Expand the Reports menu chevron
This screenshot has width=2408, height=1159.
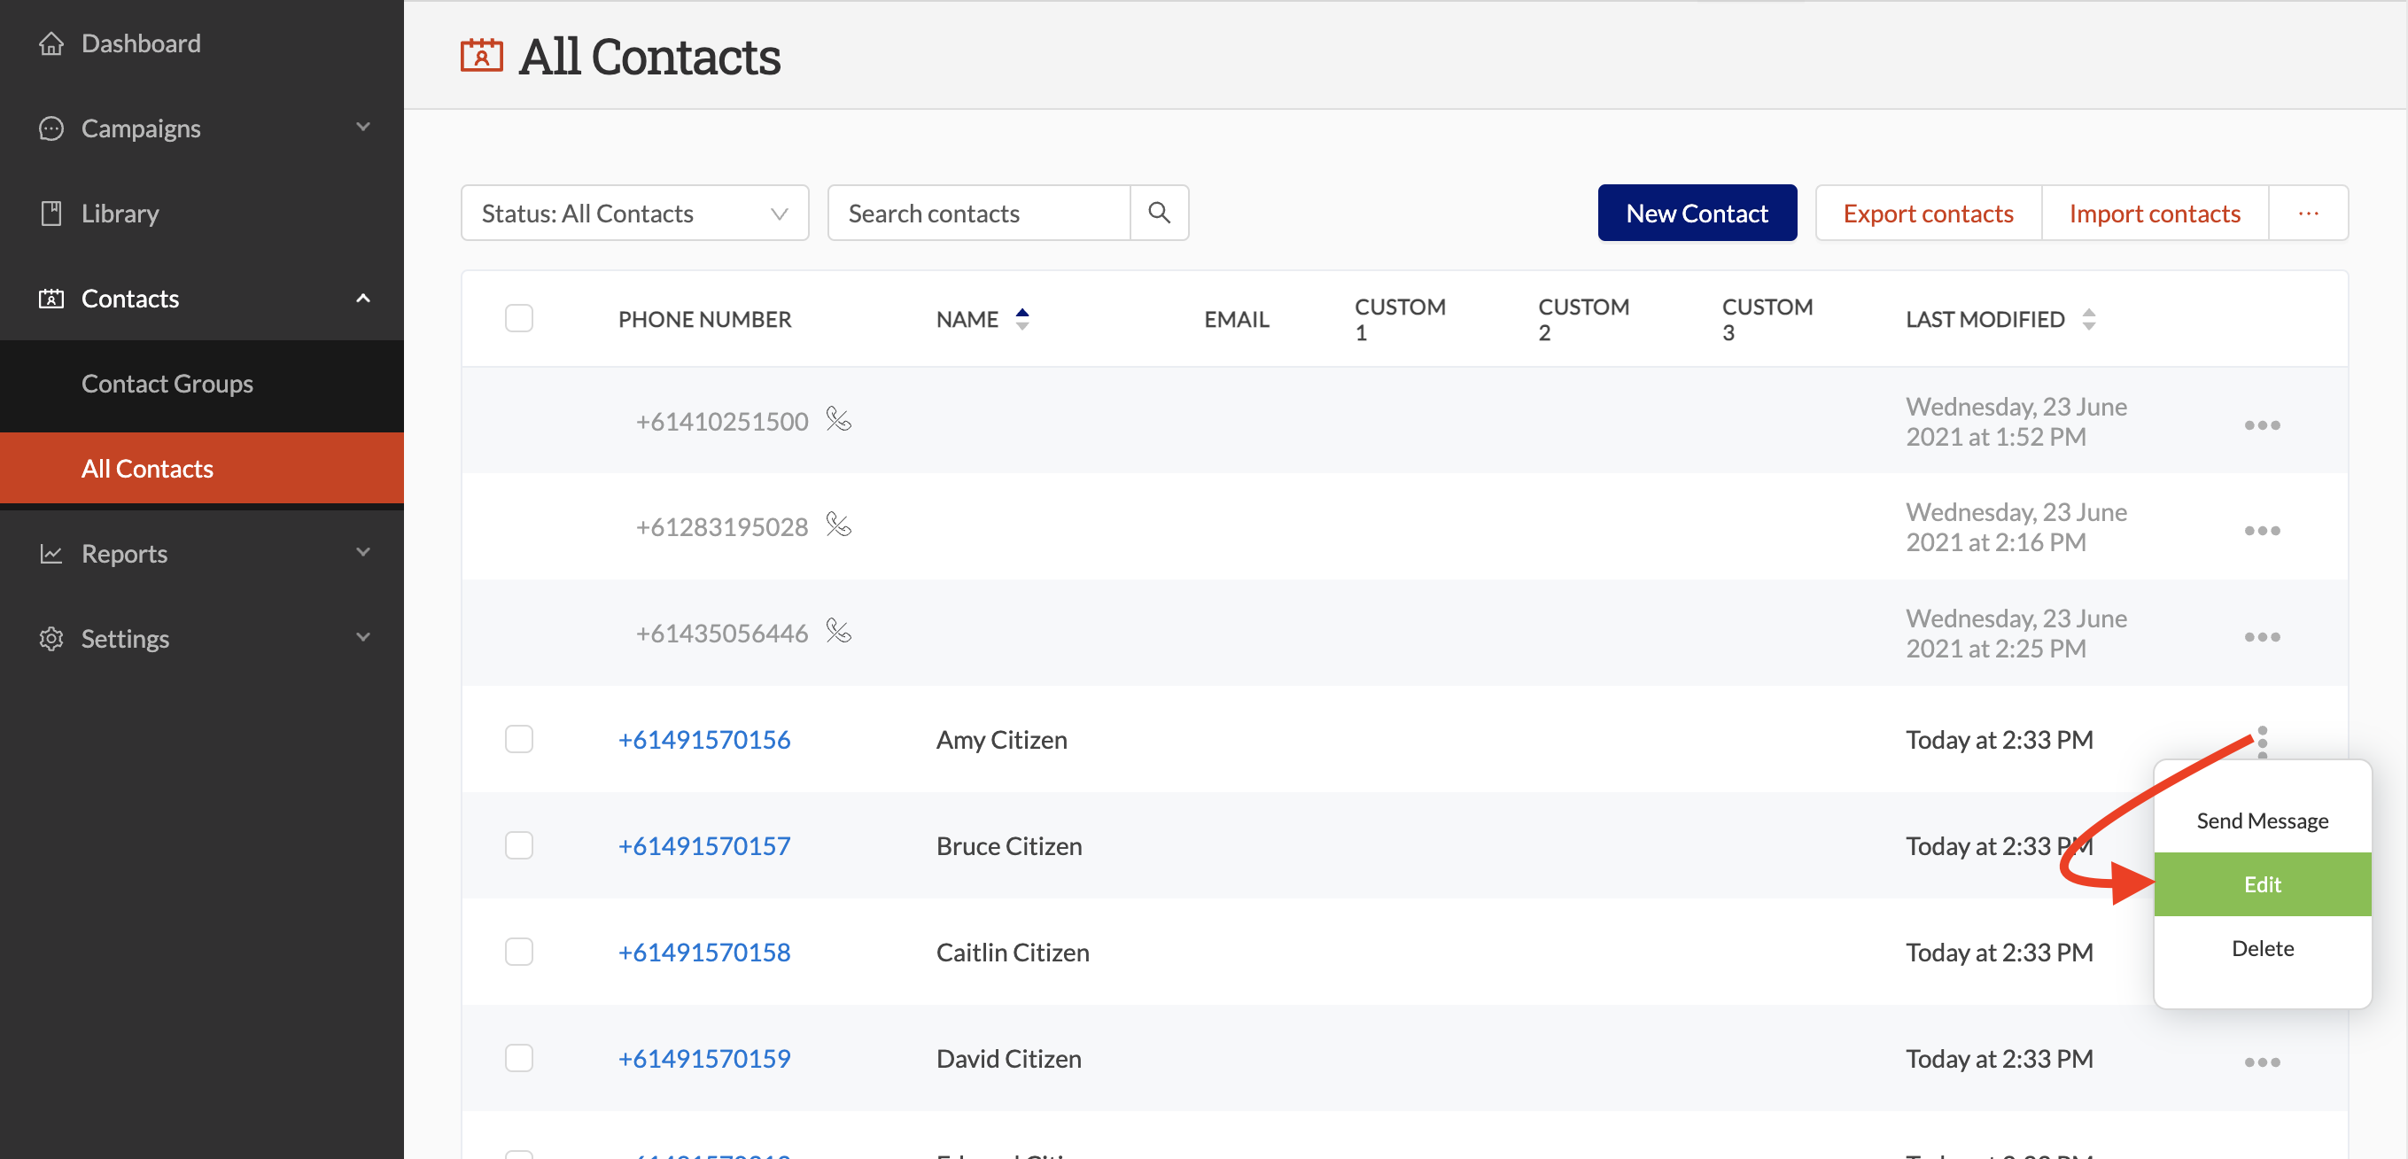pos(363,552)
